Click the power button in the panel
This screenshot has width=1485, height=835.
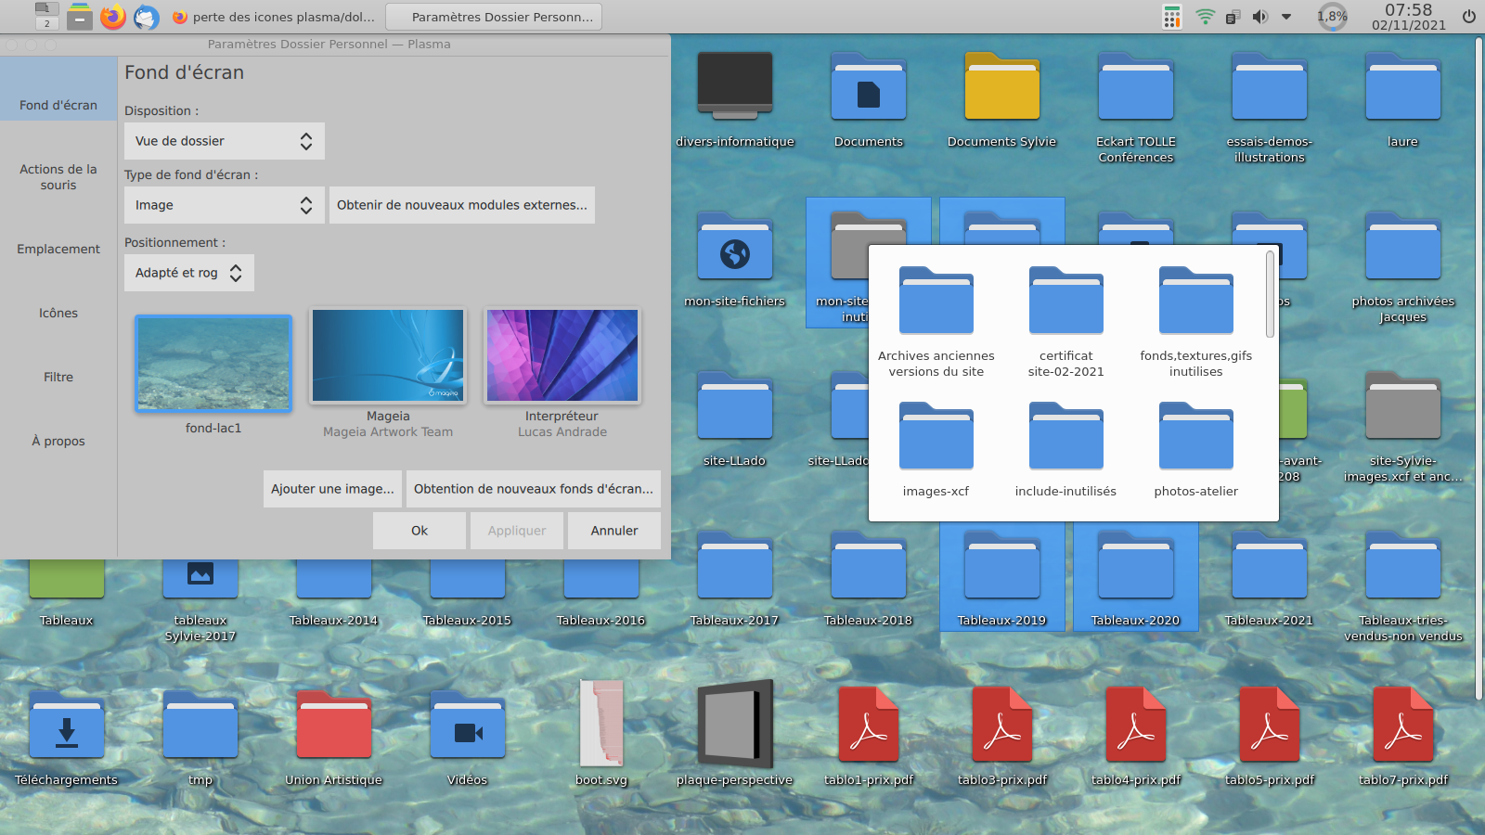point(1469,17)
